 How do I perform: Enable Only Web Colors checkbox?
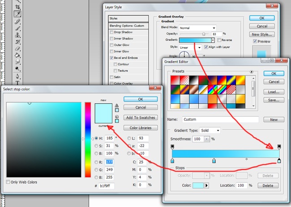pos(9,182)
